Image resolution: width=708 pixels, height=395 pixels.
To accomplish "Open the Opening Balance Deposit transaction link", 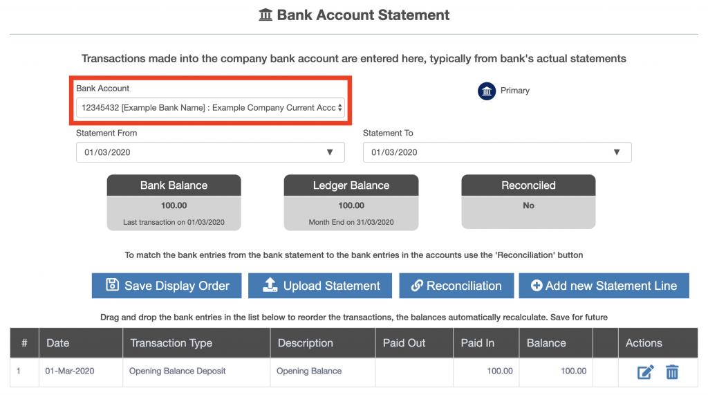I will click(x=178, y=371).
